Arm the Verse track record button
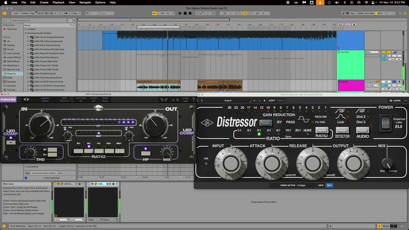Image resolution: width=409 pixels, height=230 pixels. point(399,82)
